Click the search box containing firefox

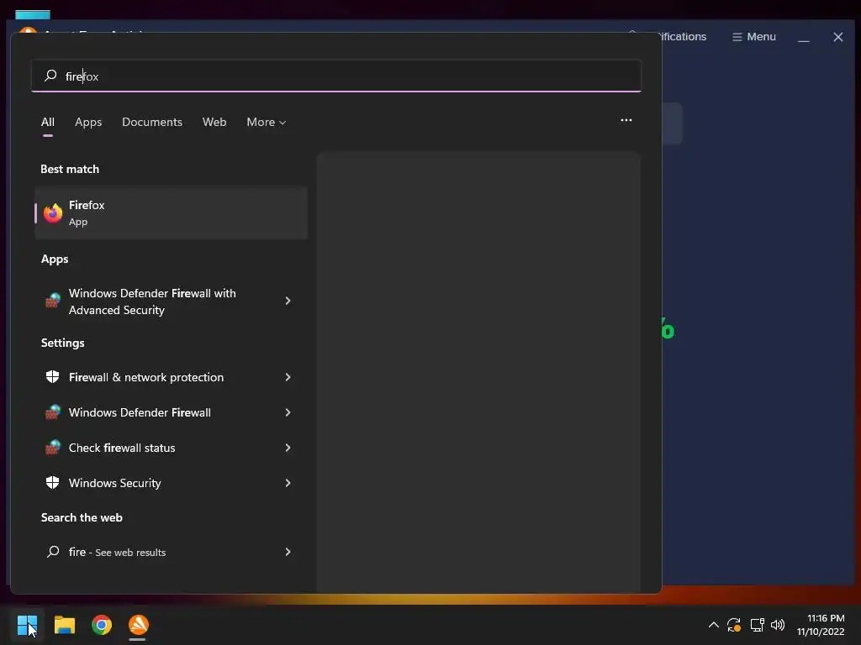coord(336,76)
